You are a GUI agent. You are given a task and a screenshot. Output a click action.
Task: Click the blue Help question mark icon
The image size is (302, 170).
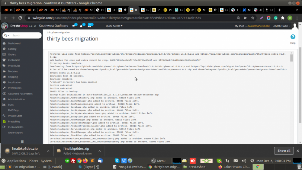293,37
